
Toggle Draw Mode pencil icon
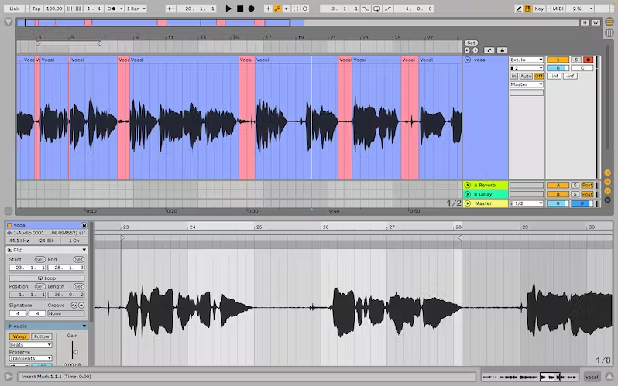point(519,9)
